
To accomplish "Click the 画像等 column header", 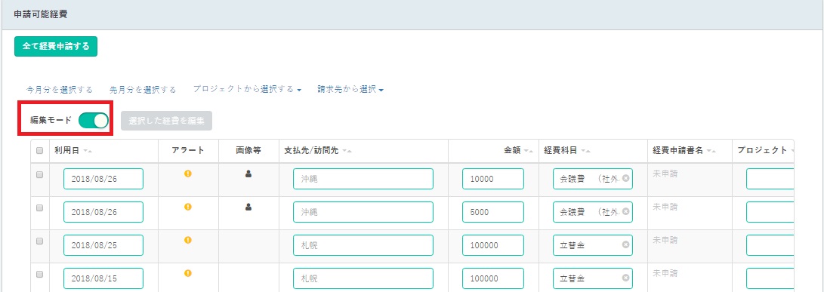I will tap(248, 150).
